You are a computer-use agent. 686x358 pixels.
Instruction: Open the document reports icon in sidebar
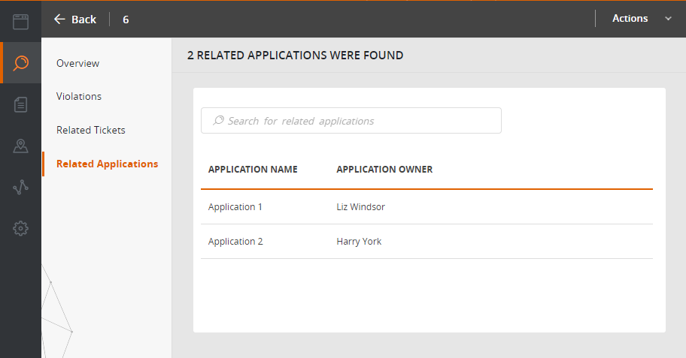click(20, 105)
